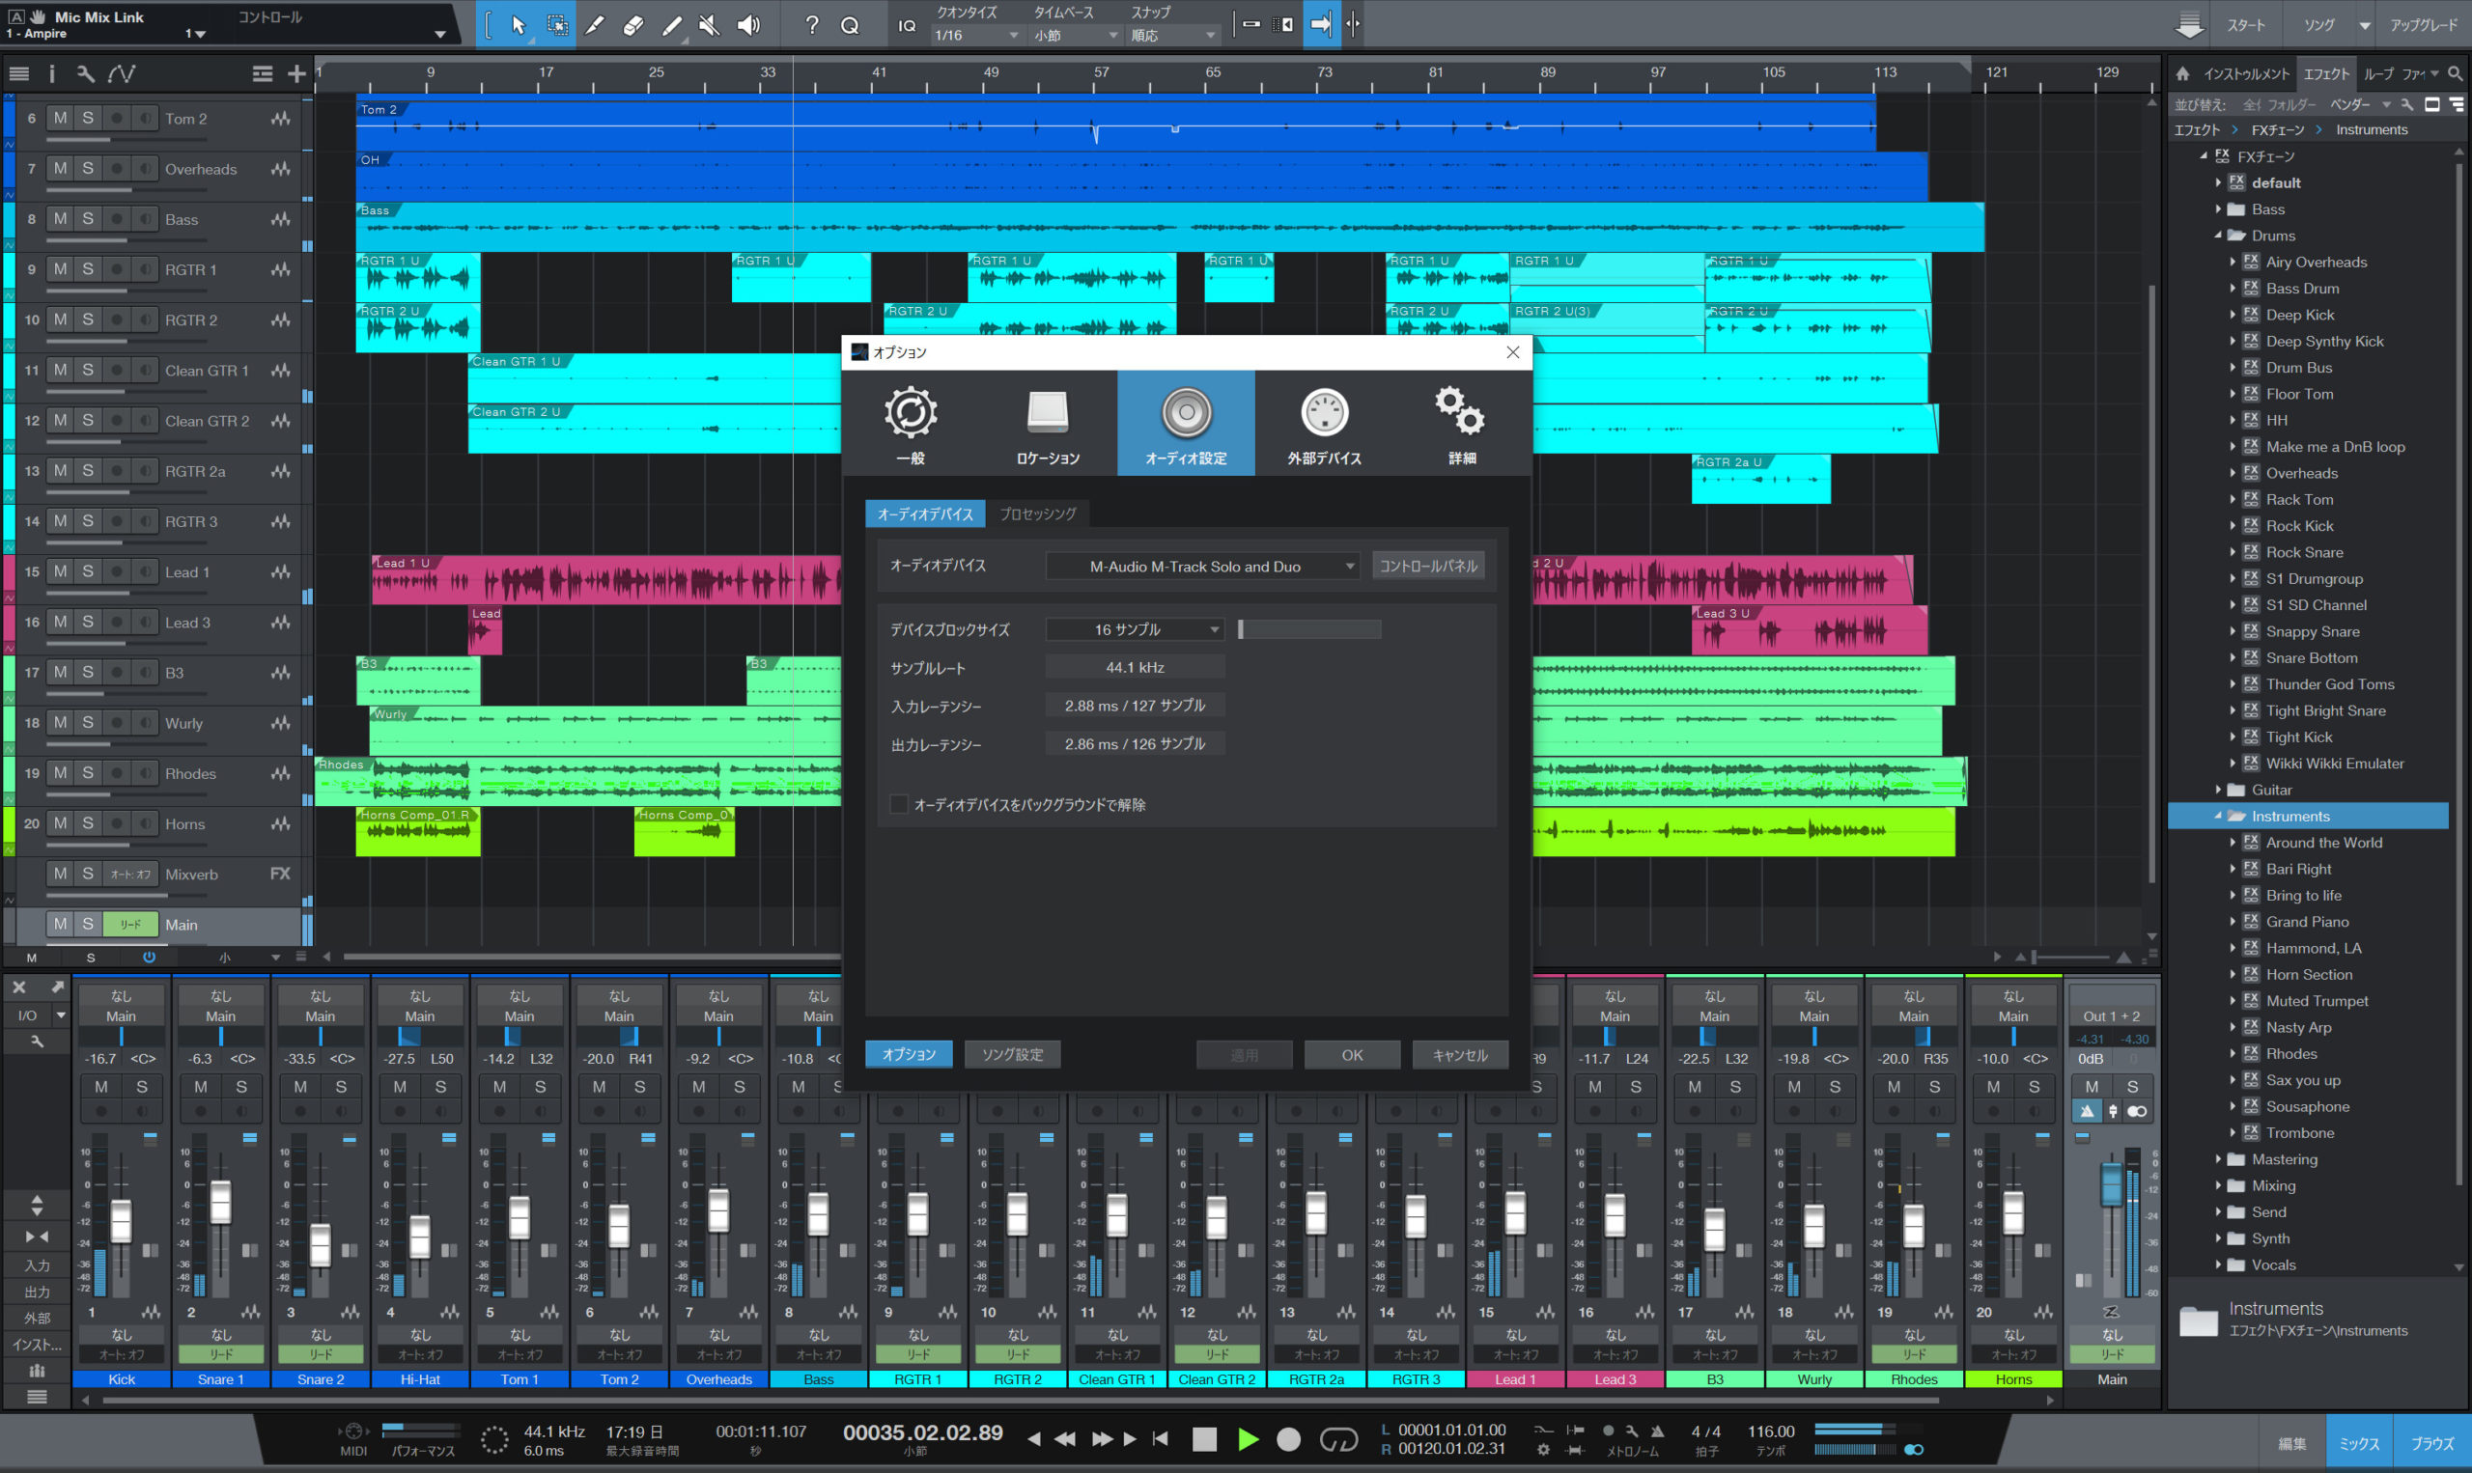Viewport: 2472px width, 1473px height.
Task: Switch to the Processing tab
Action: click(x=1037, y=514)
